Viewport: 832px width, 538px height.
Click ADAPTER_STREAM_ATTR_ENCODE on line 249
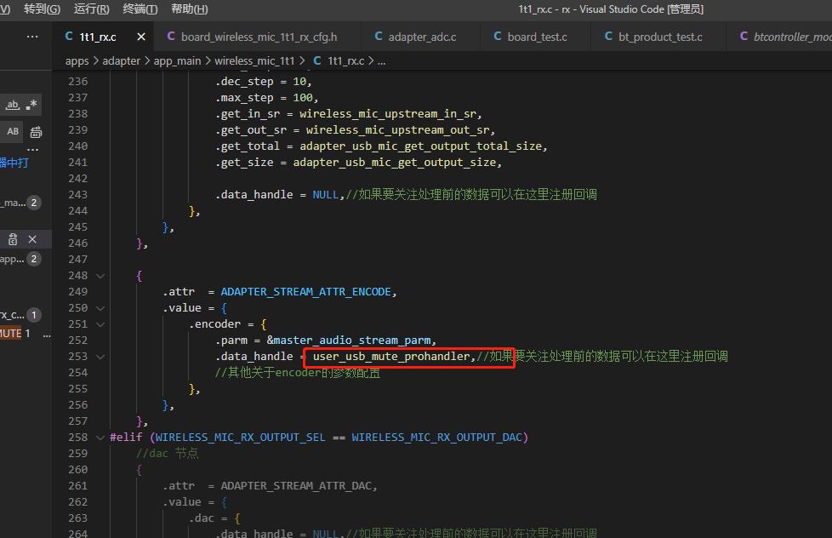(305, 292)
